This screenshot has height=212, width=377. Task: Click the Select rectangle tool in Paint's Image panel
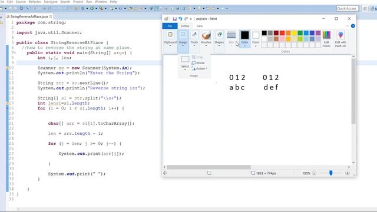[185, 59]
